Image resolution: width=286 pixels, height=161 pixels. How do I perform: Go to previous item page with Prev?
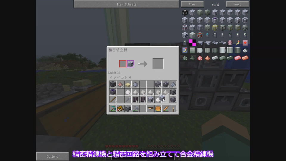click(192, 4)
